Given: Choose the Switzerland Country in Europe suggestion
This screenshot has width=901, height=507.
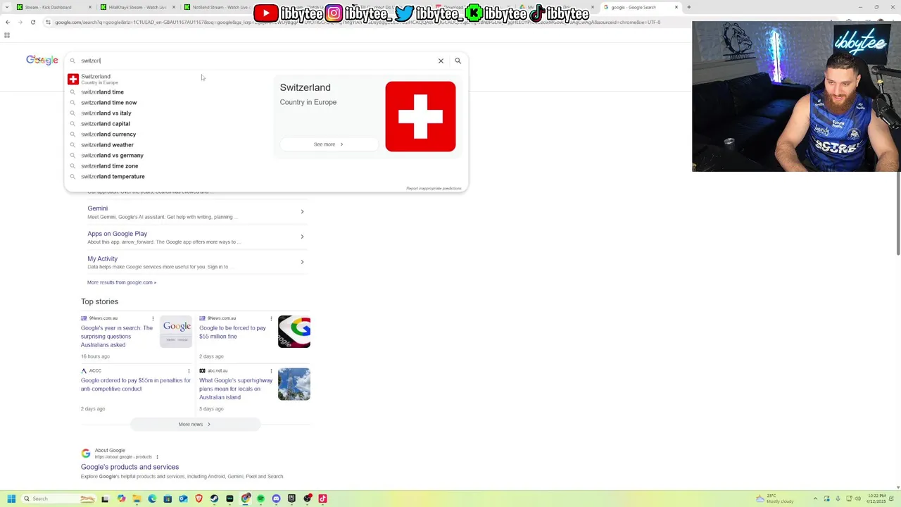Looking at the screenshot, I should (169, 79).
